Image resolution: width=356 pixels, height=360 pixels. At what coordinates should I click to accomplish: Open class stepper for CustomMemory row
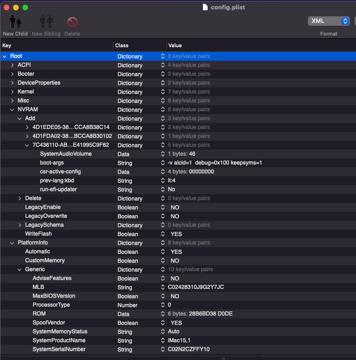(x=163, y=260)
